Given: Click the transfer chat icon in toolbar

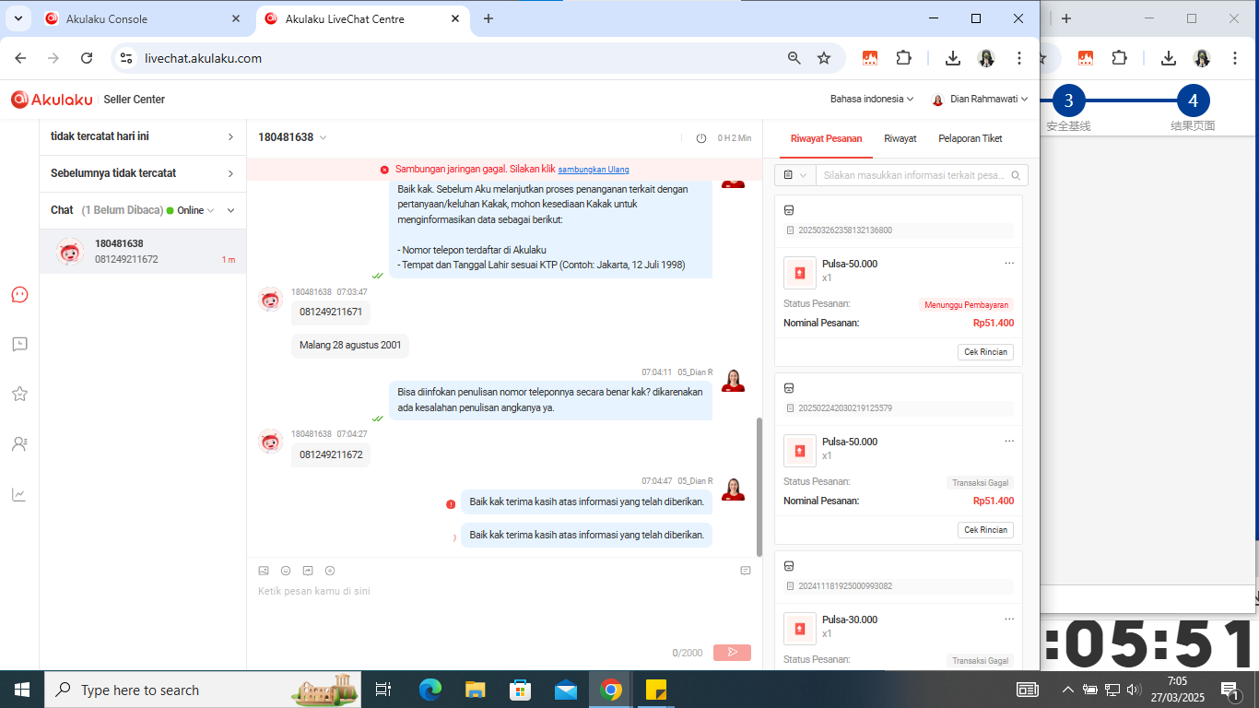Looking at the screenshot, I should [308, 571].
